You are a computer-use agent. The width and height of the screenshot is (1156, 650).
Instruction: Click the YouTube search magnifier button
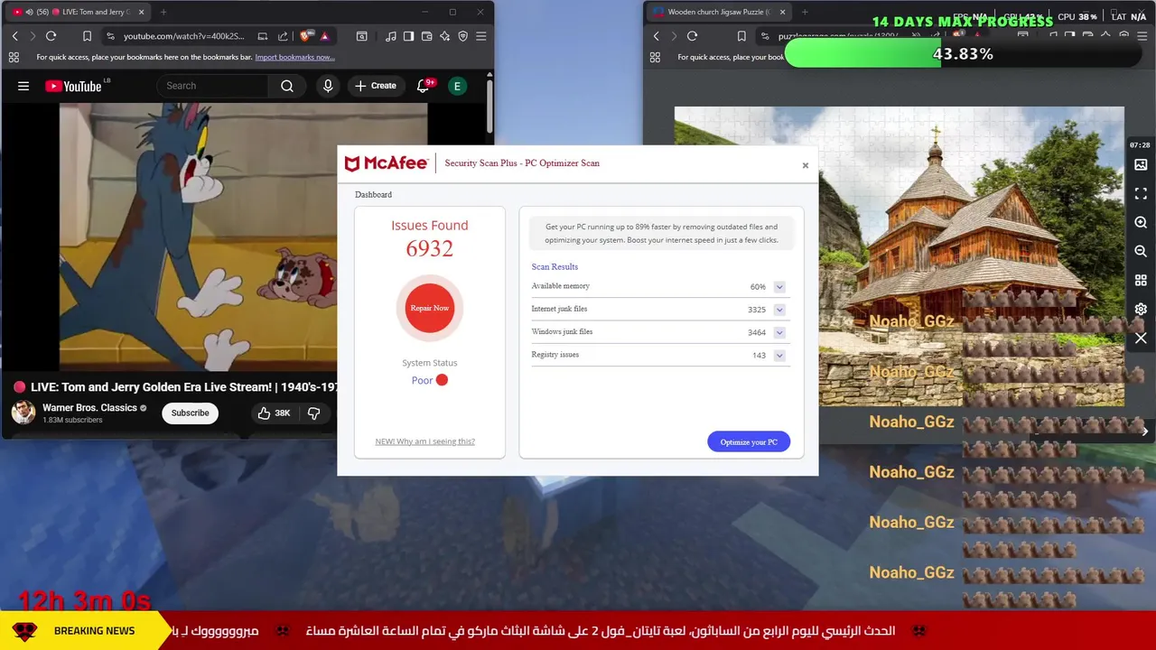tap(286, 86)
